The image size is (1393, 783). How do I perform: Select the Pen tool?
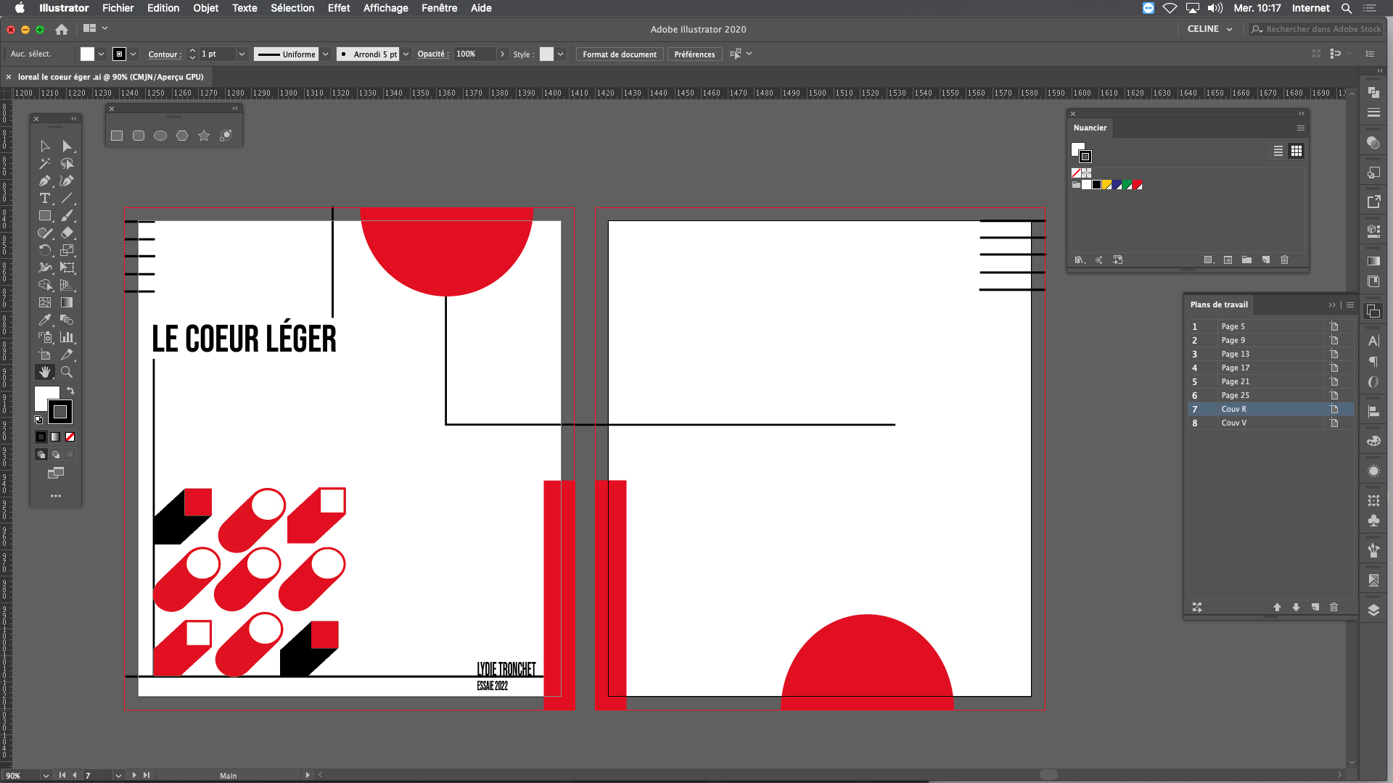[x=45, y=181]
